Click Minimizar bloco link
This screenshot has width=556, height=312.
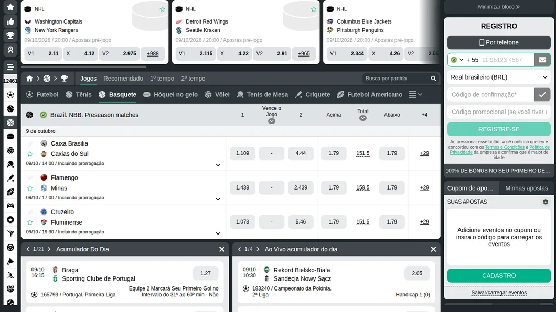click(x=499, y=7)
